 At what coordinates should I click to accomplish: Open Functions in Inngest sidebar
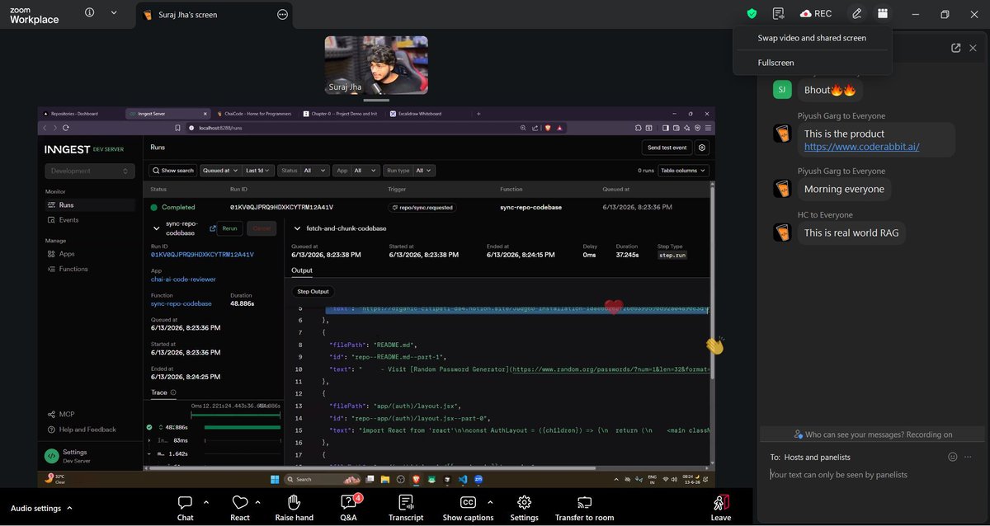pos(73,269)
